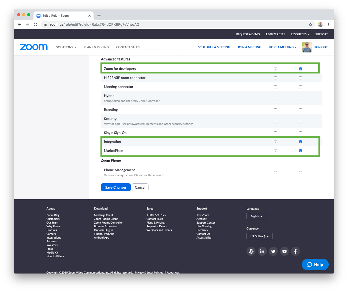Click the Sign Out link

tap(320, 47)
